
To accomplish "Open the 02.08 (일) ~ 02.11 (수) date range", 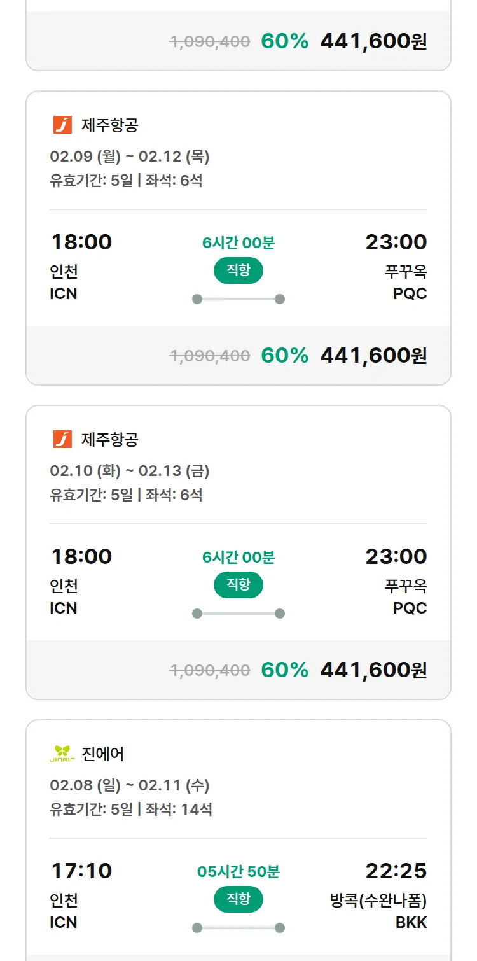I will [x=130, y=785].
